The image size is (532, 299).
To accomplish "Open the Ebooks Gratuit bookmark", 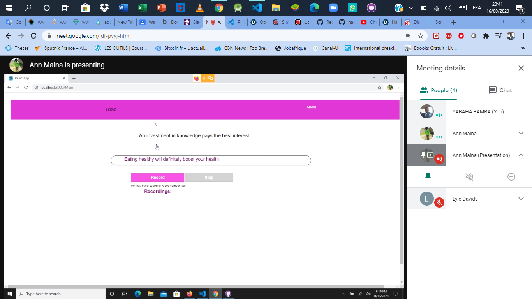I will 431,48.
